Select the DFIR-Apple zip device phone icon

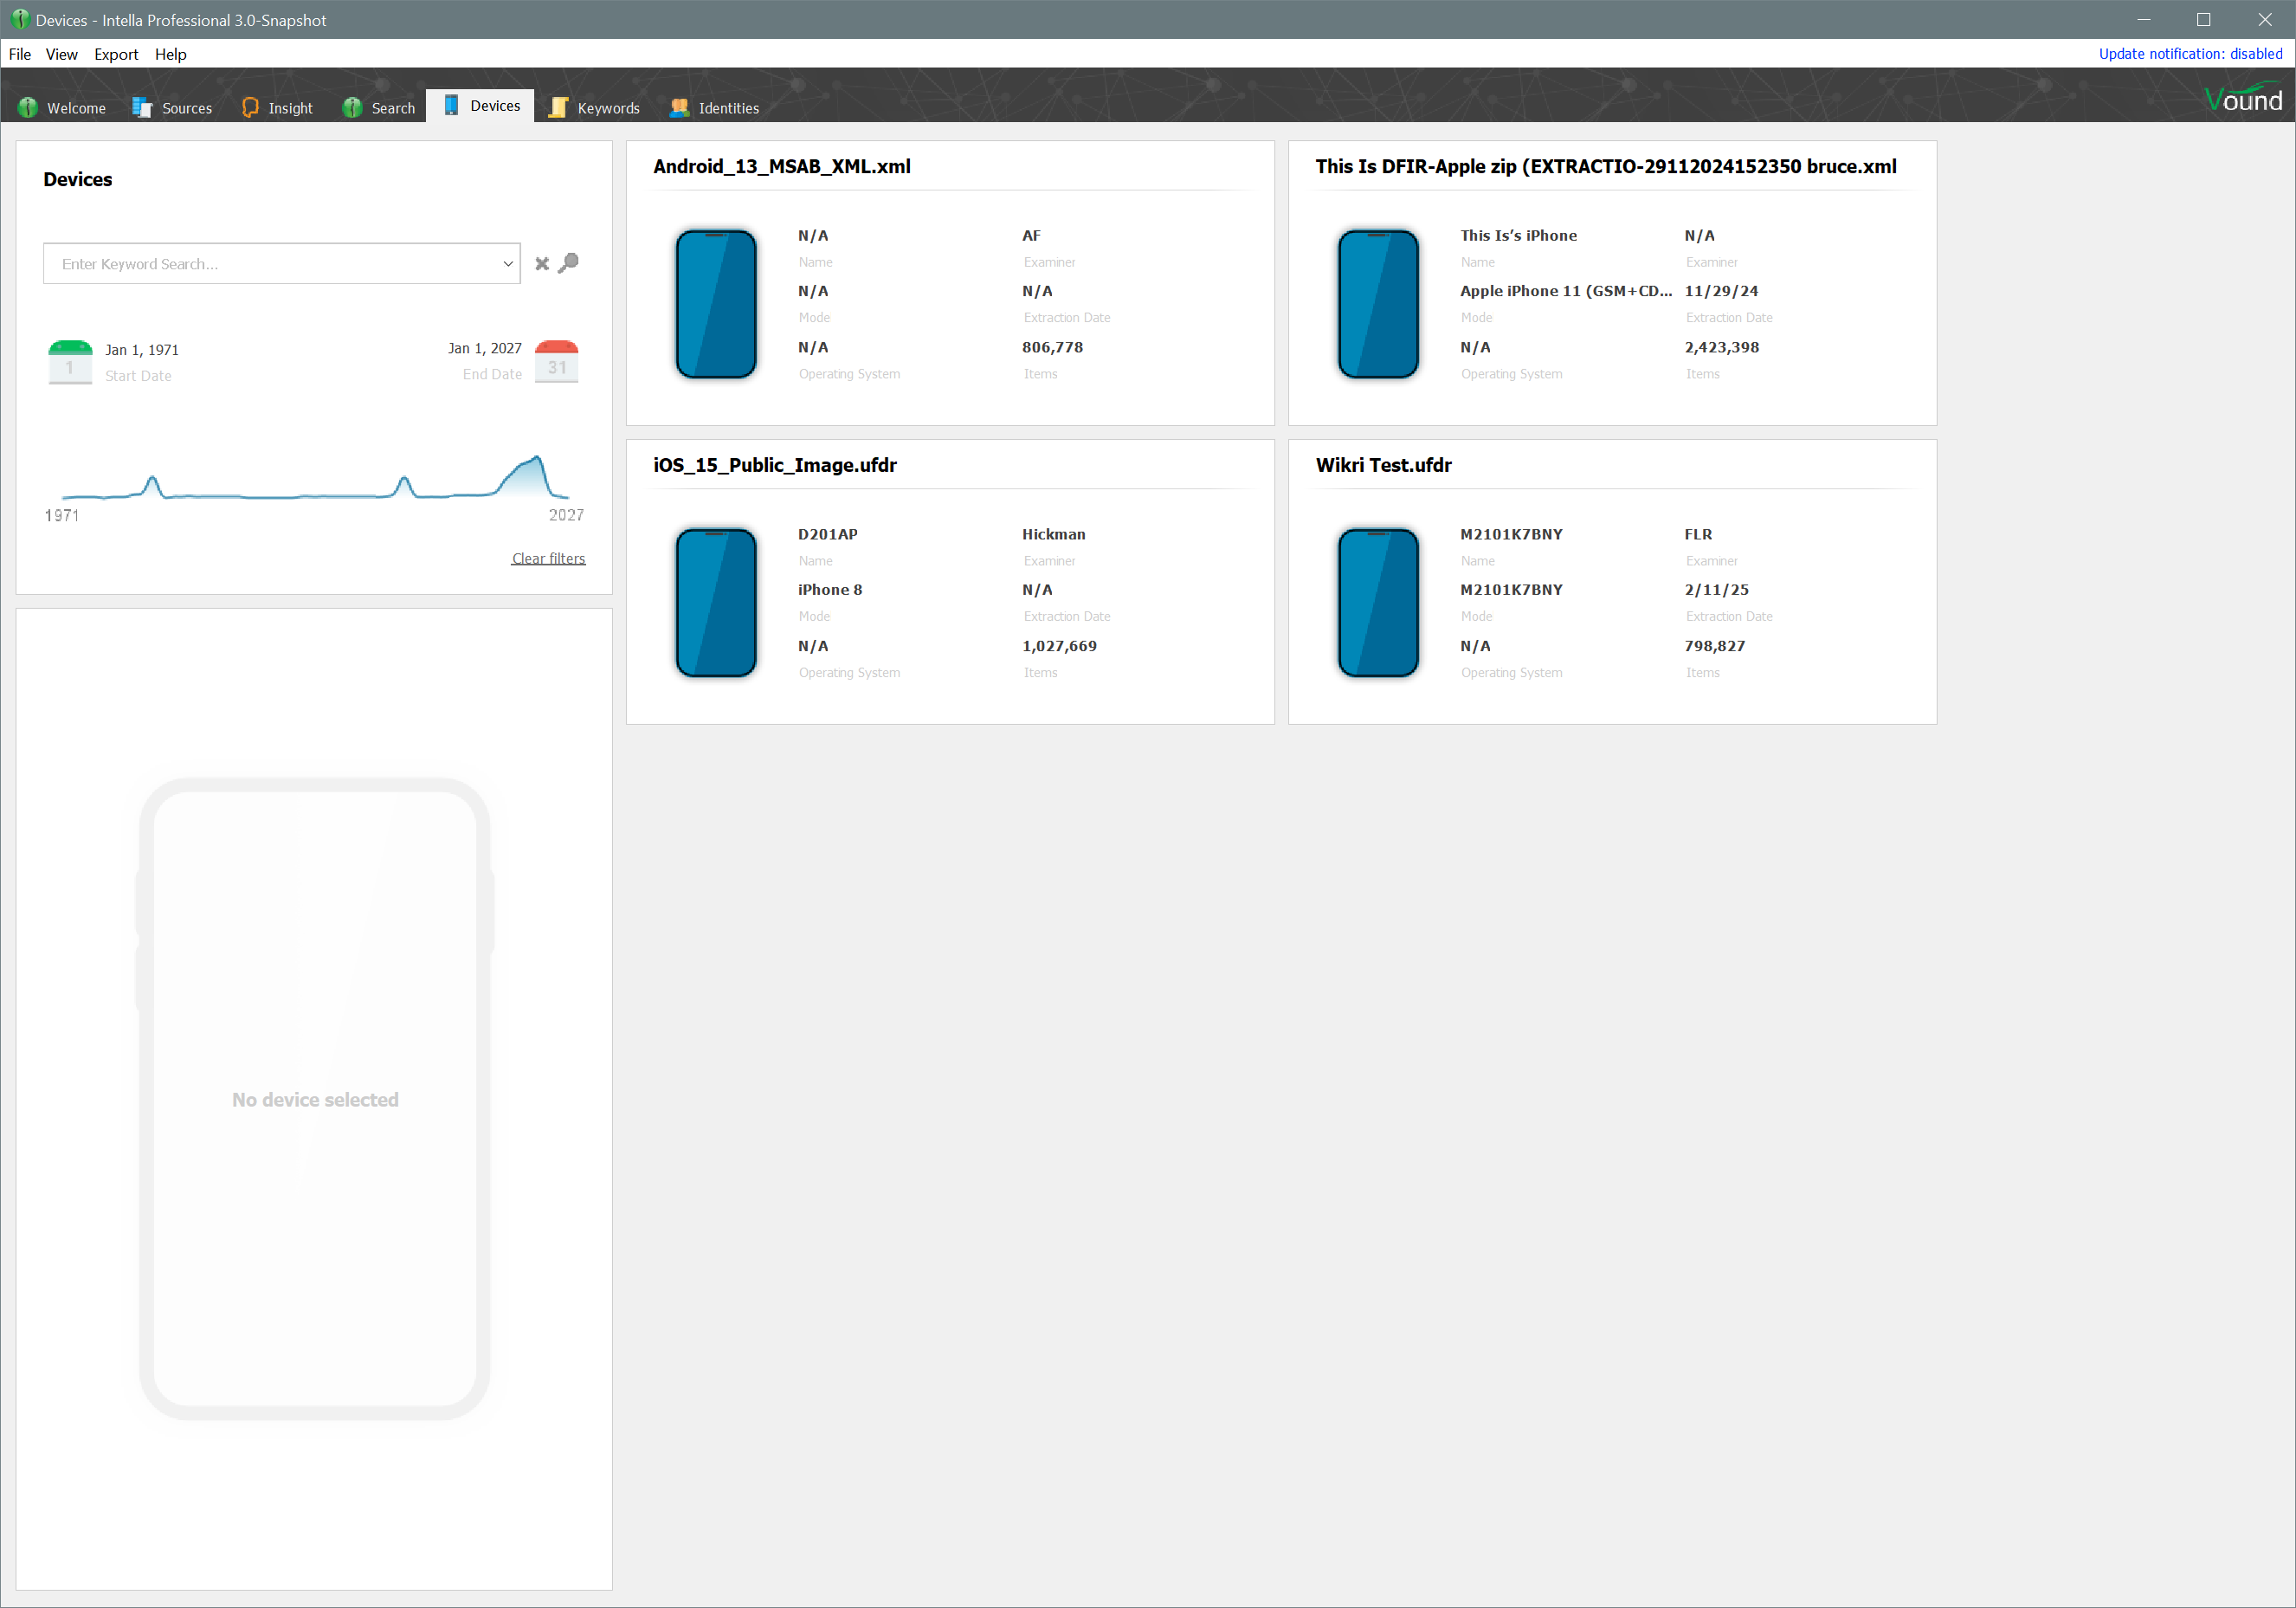point(1378,305)
